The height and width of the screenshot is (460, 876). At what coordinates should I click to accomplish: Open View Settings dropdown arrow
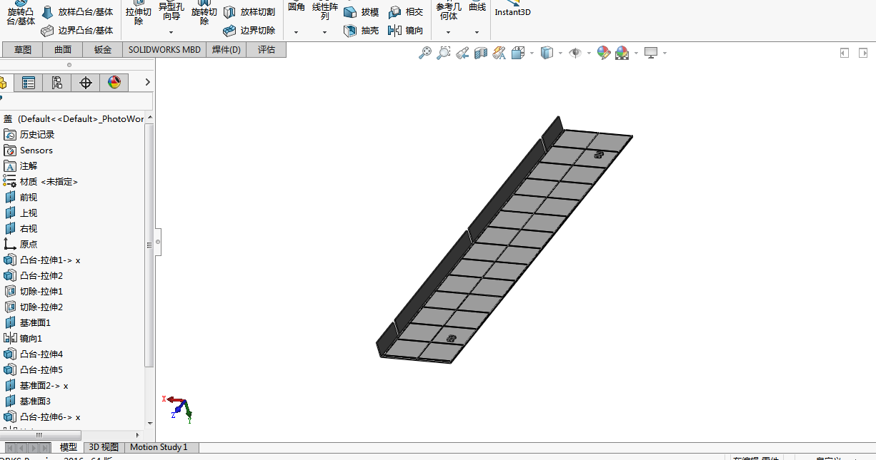(x=665, y=53)
